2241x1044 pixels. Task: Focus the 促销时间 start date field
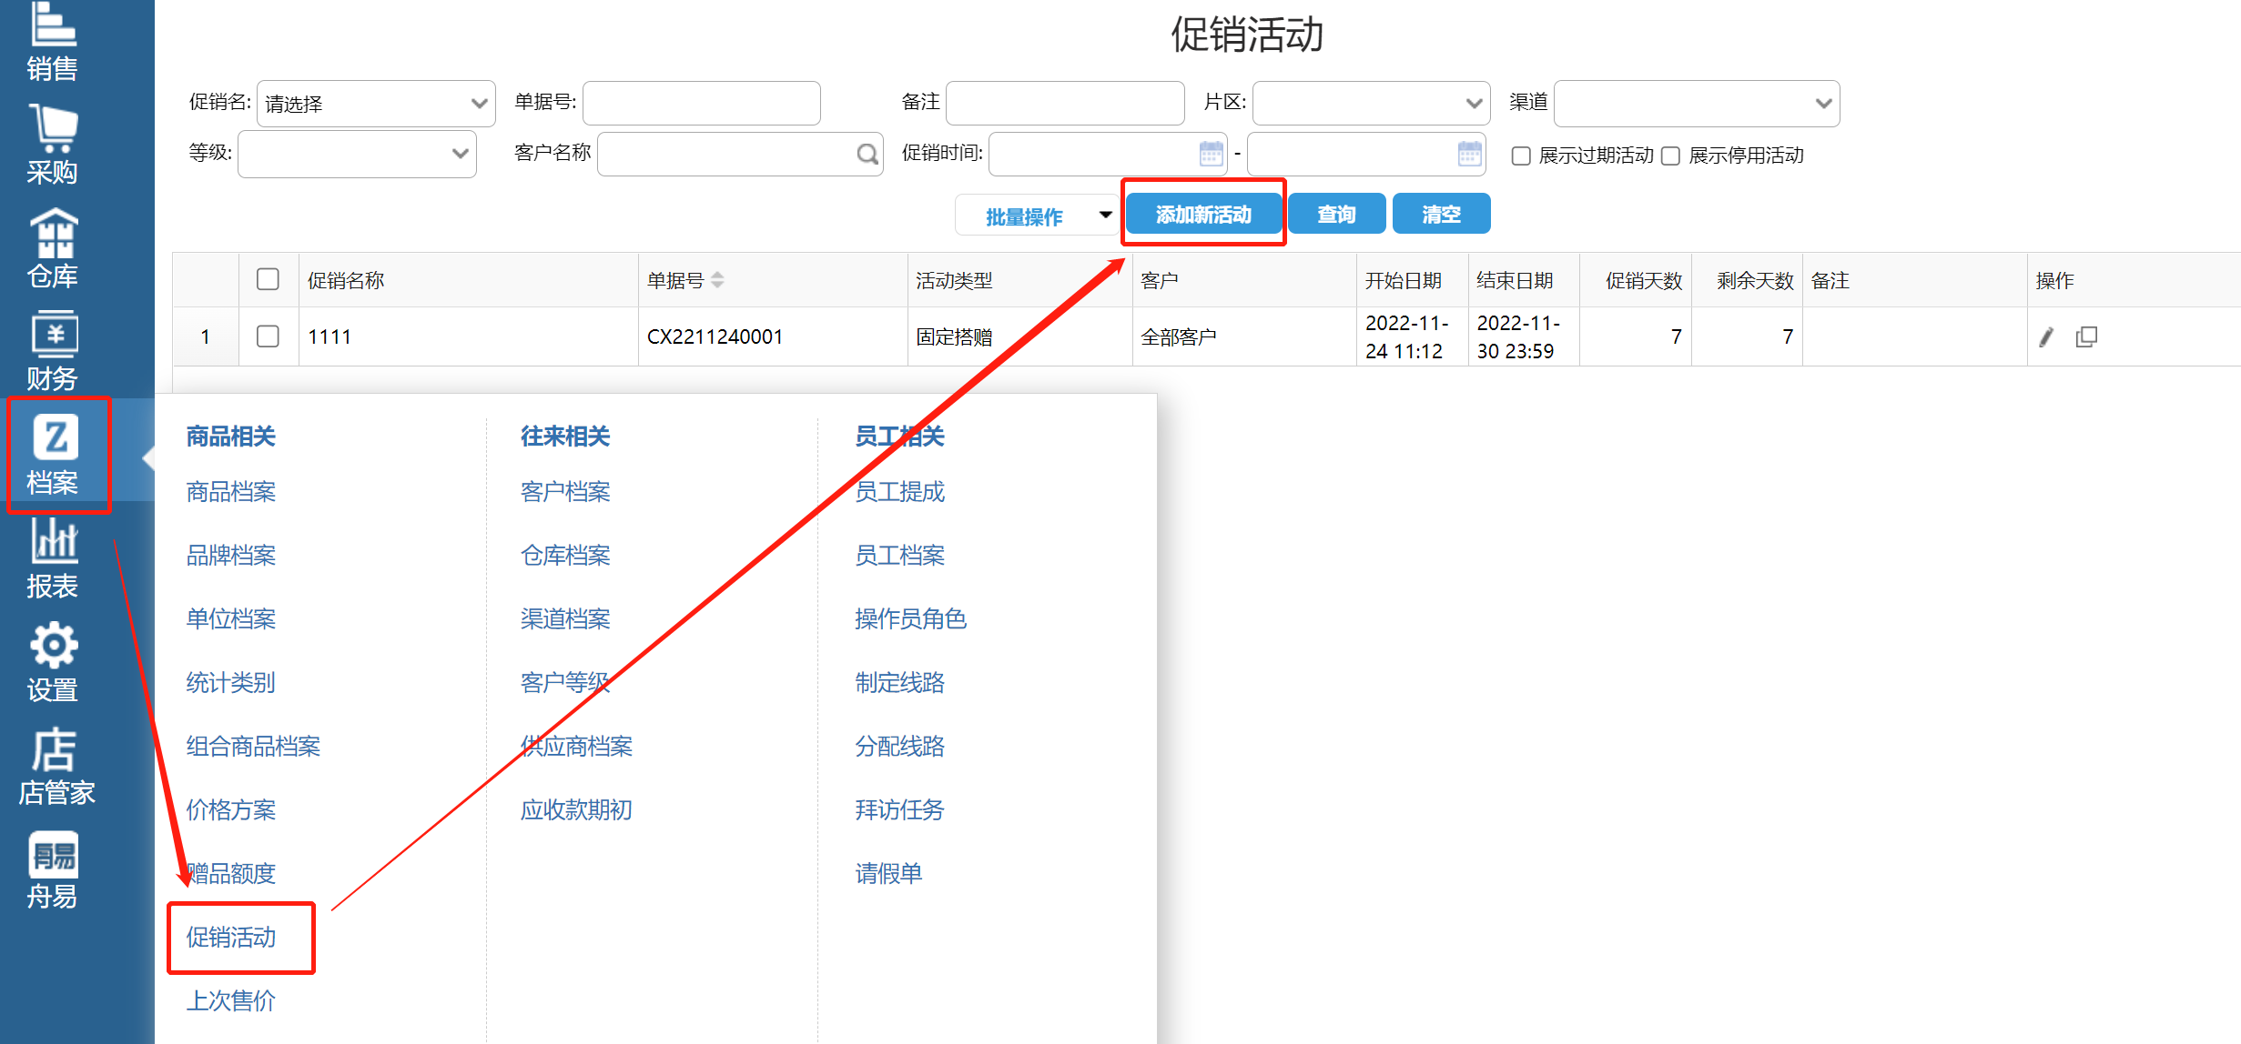(1108, 154)
